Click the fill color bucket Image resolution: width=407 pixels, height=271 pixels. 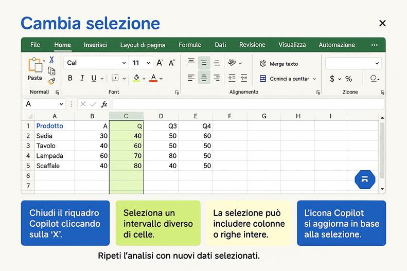(136, 78)
